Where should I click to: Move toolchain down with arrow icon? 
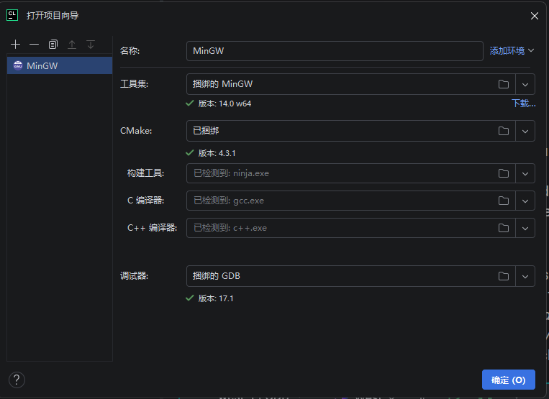tap(91, 45)
